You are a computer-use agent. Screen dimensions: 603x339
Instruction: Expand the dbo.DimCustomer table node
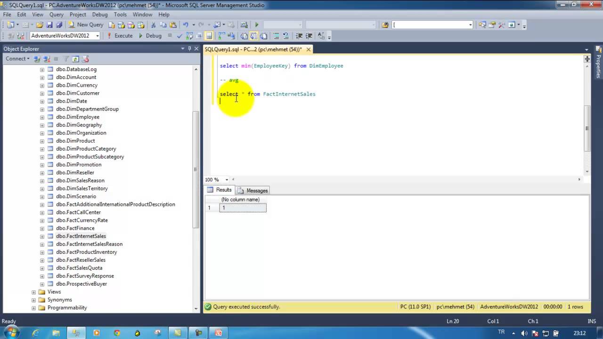[42, 93]
